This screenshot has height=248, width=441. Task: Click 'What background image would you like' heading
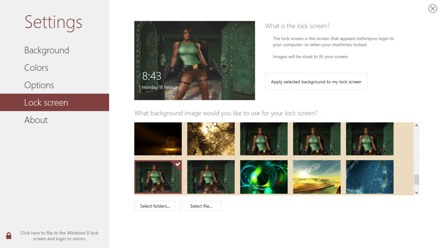(x=226, y=113)
